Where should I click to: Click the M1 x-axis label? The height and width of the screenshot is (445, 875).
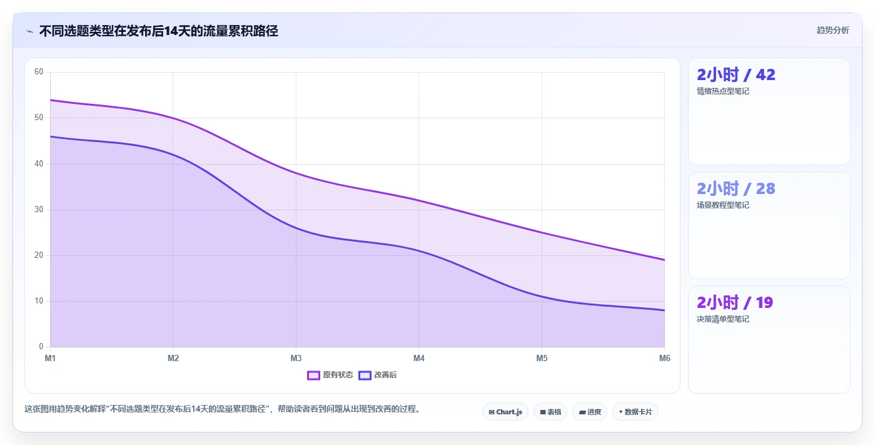coord(50,359)
